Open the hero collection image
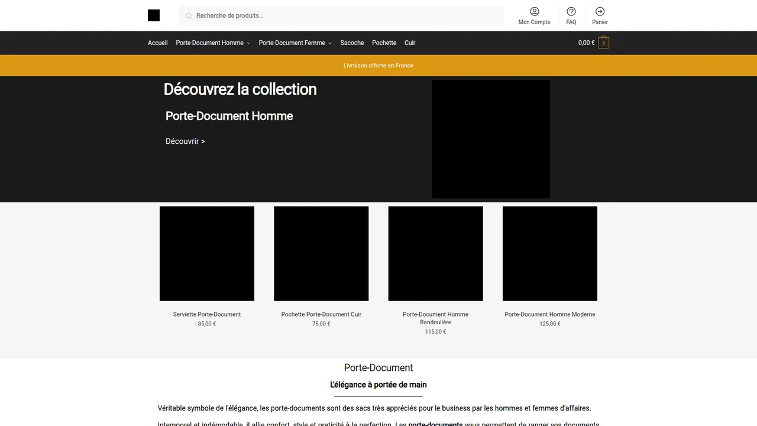 [491, 139]
